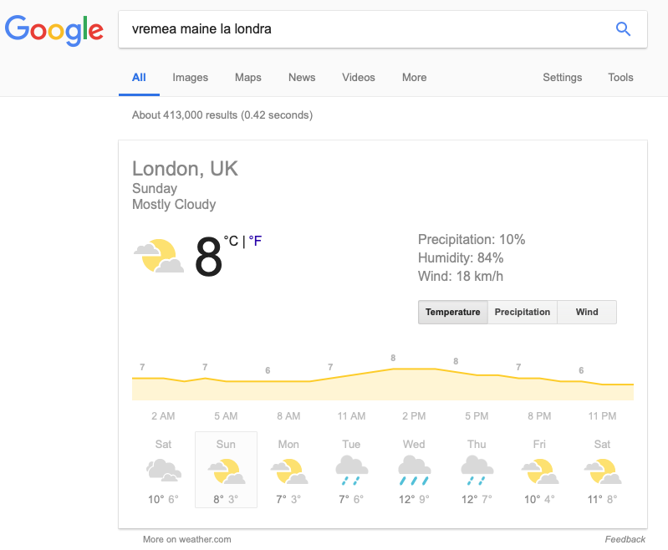Switch to the News tab

302,78
